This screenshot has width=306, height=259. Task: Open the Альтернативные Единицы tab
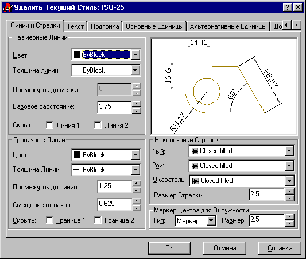(x=228, y=26)
